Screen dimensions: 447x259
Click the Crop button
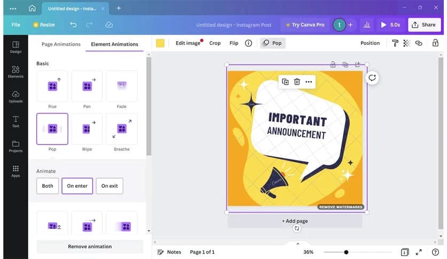pos(215,43)
